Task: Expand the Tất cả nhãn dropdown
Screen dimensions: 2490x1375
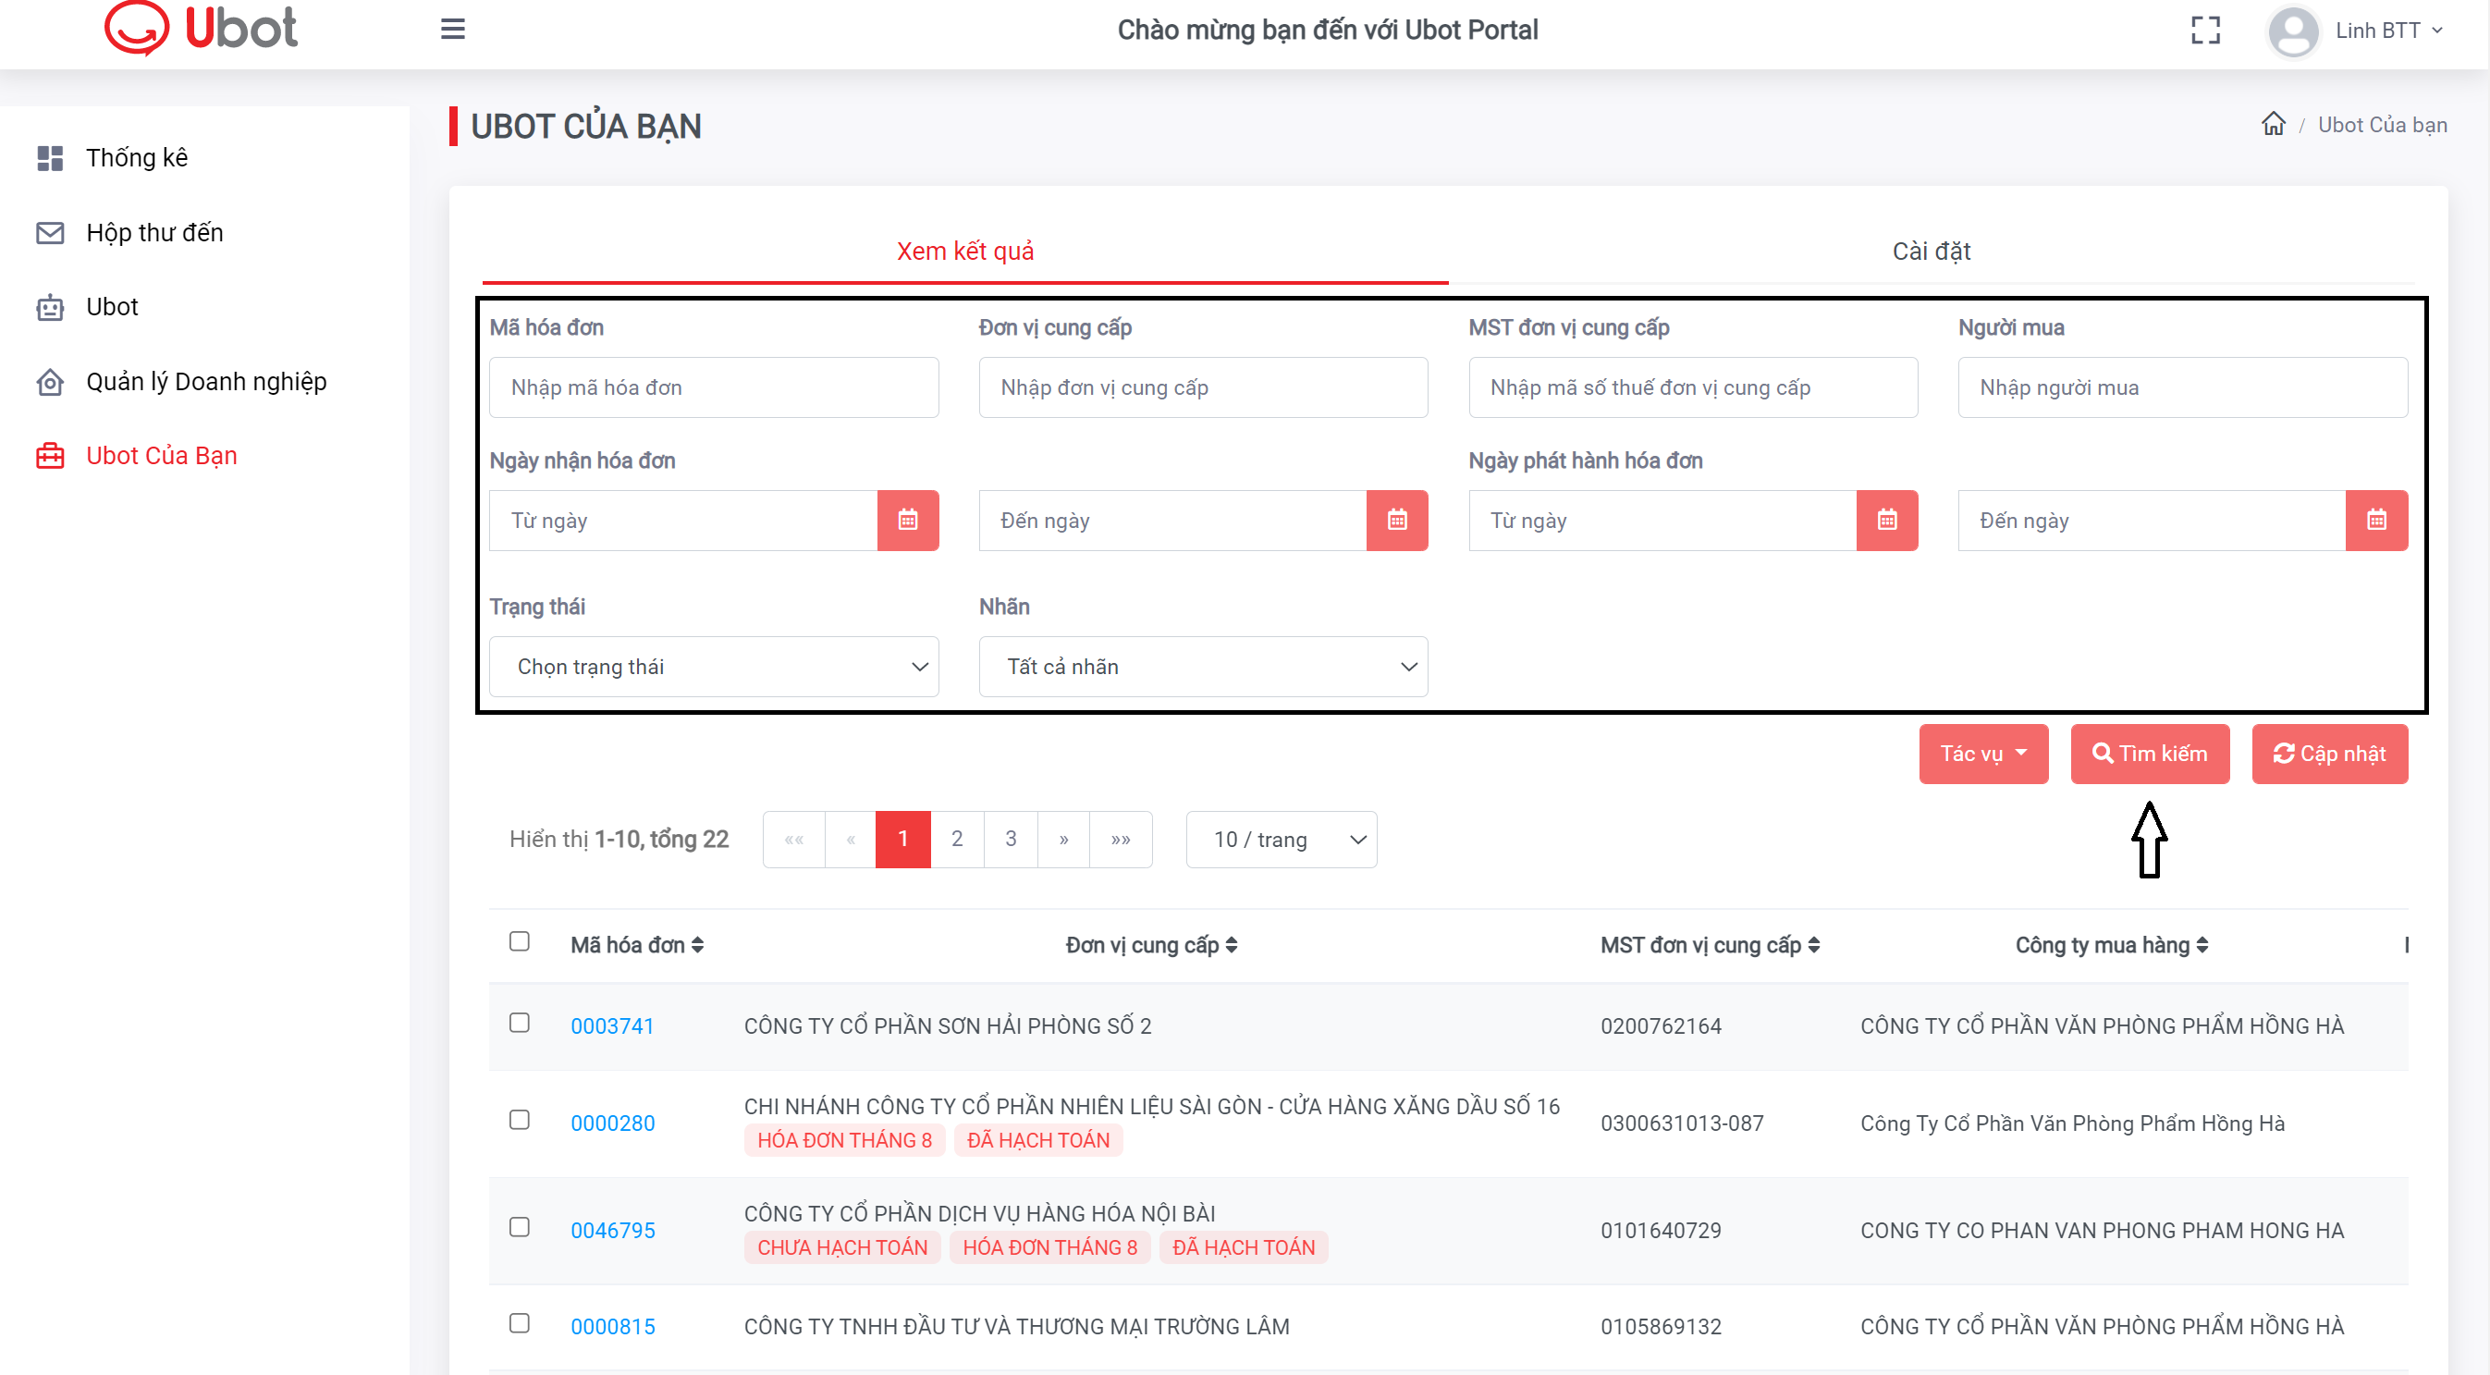Action: coord(1203,666)
